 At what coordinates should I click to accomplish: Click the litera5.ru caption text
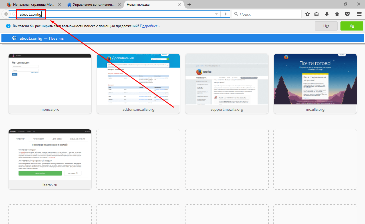coord(50,185)
